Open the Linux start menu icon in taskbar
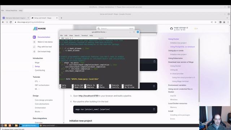 pyautogui.click(x=2, y=125)
